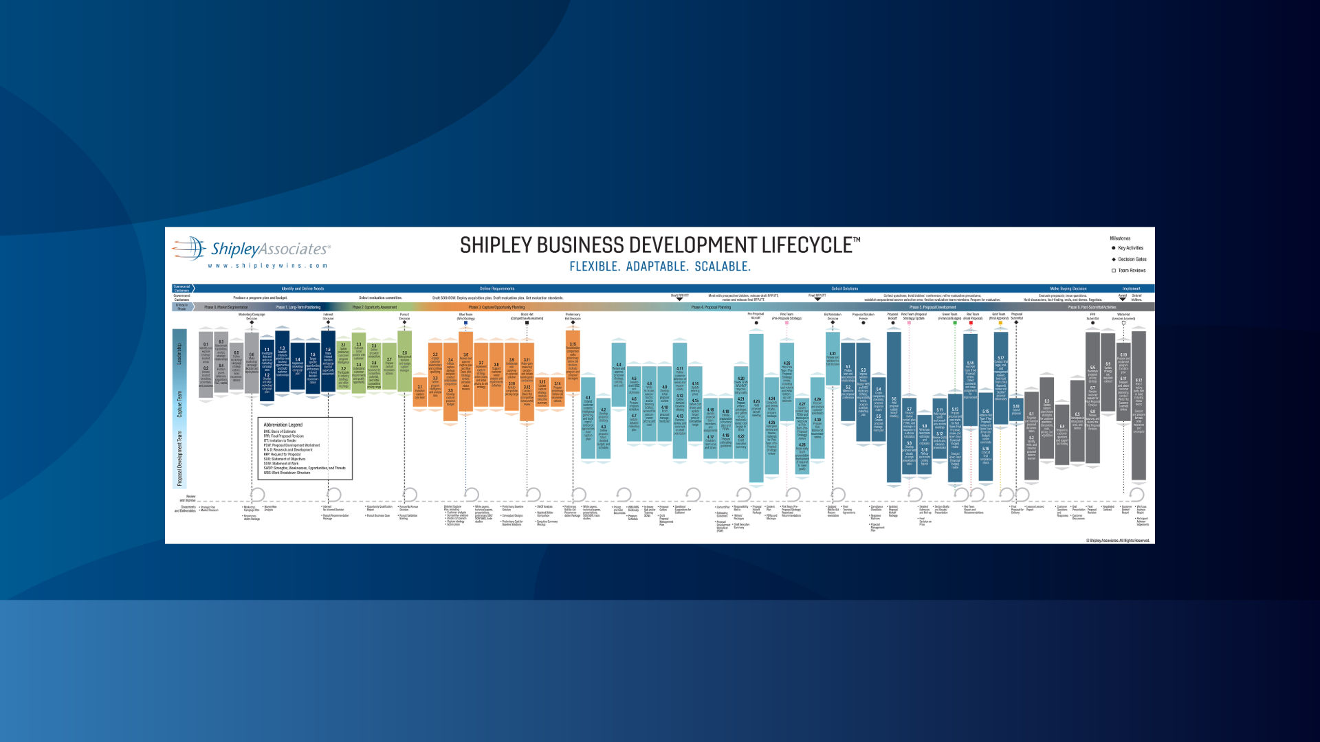
Task: Open the www.shipleywins.com link
Action: pyautogui.click(x=268, y=266)
